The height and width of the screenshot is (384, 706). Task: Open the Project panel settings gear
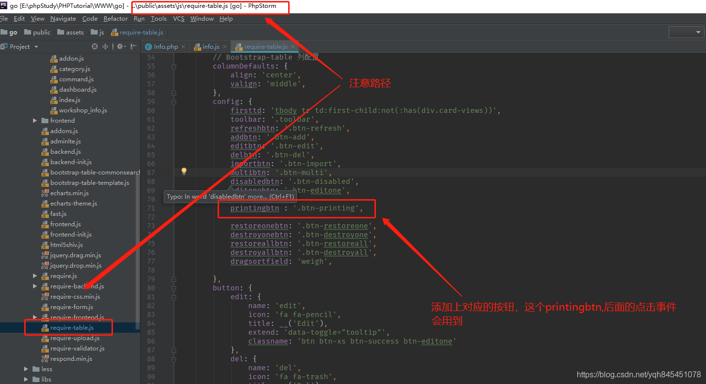point(119,46)
